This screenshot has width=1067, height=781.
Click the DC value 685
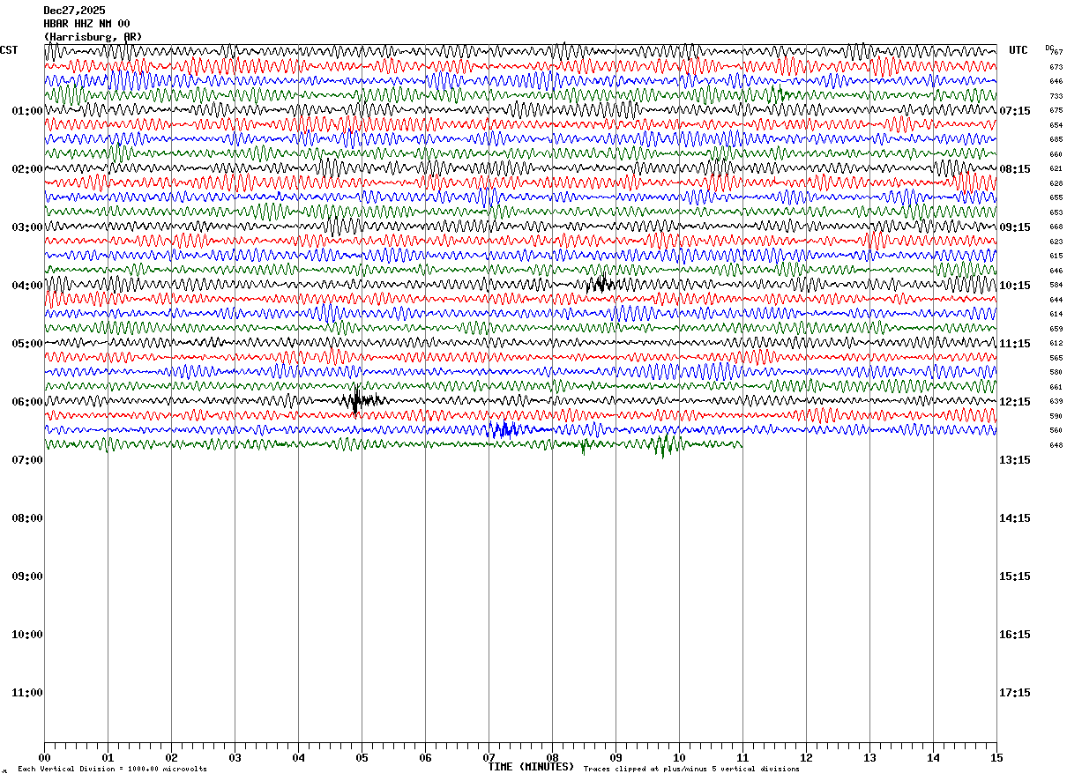tap(1056, 140)
